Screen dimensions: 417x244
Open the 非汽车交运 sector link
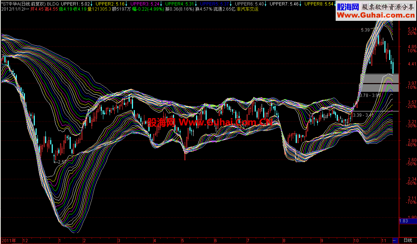pyautogui.click(x=247, y=9)
